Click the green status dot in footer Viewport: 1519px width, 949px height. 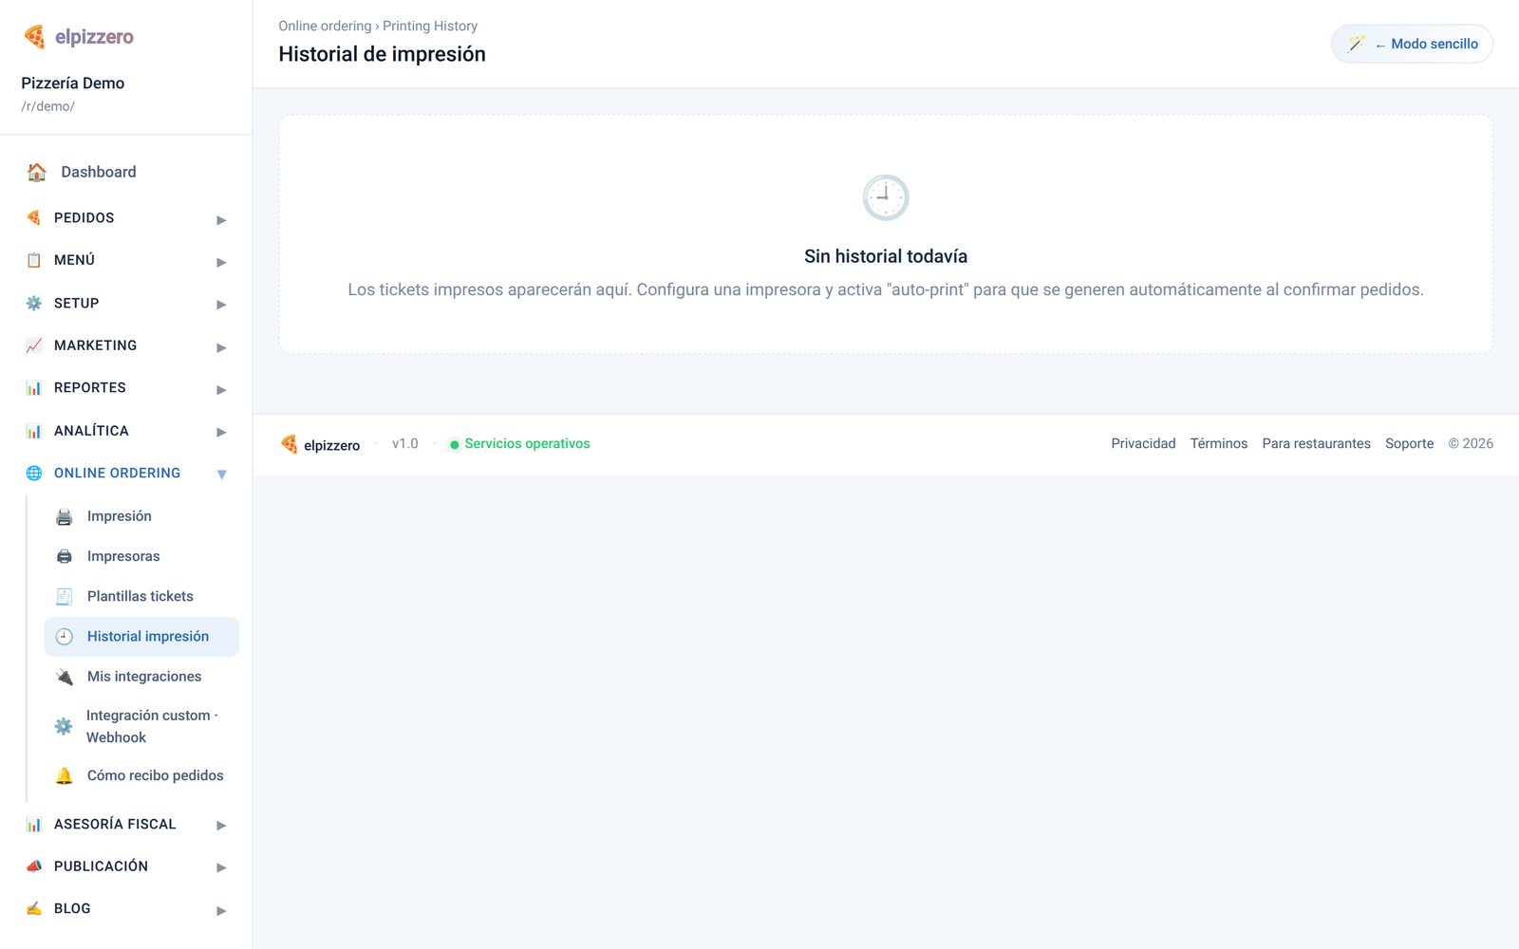tap(454, 444)
